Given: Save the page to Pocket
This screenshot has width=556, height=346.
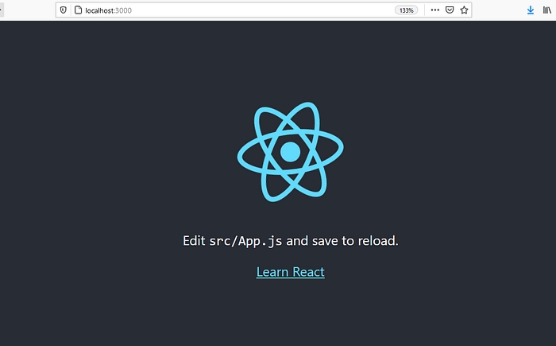Looking at the screenshot, I should (450, 10).
